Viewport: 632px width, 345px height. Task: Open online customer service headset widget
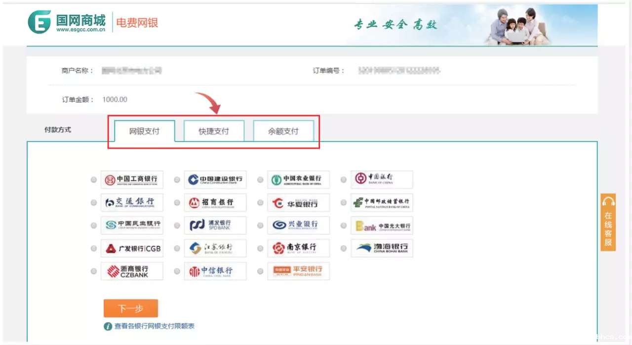[608, 222]
